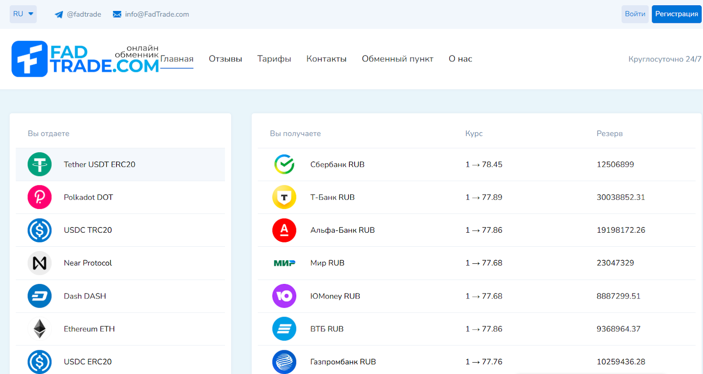The height and width of the screenshot is (374, 703).
Task: Pick the Near Protocol icon
Action: click(x=40, y=263)
